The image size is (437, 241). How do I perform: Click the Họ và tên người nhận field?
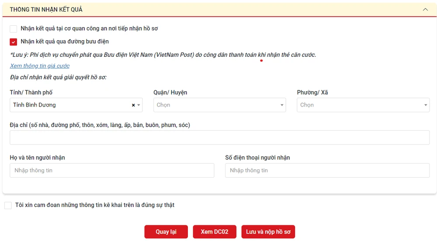tap(112, 170)
